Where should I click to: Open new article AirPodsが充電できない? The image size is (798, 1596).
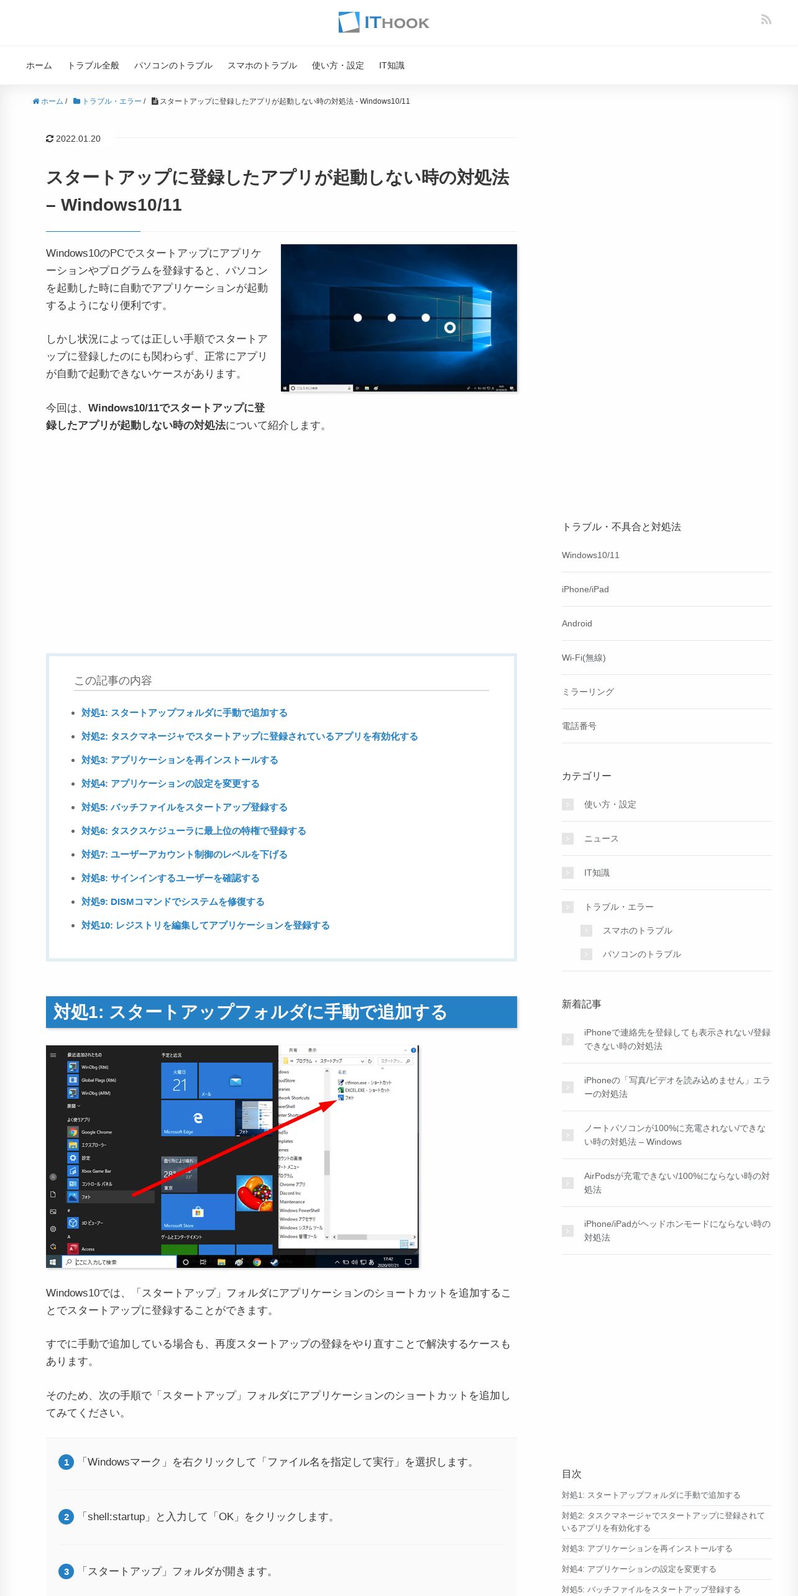coord(677,1183)
